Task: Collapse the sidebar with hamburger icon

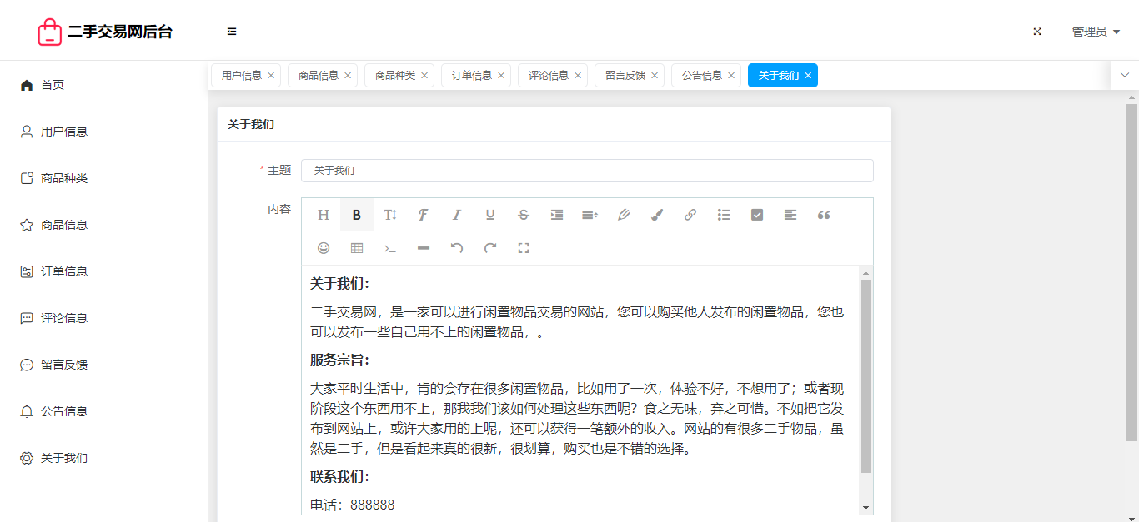Action: click(232, 32)
